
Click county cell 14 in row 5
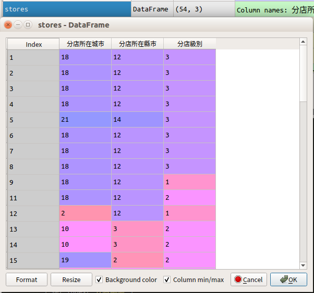(137, 120)
